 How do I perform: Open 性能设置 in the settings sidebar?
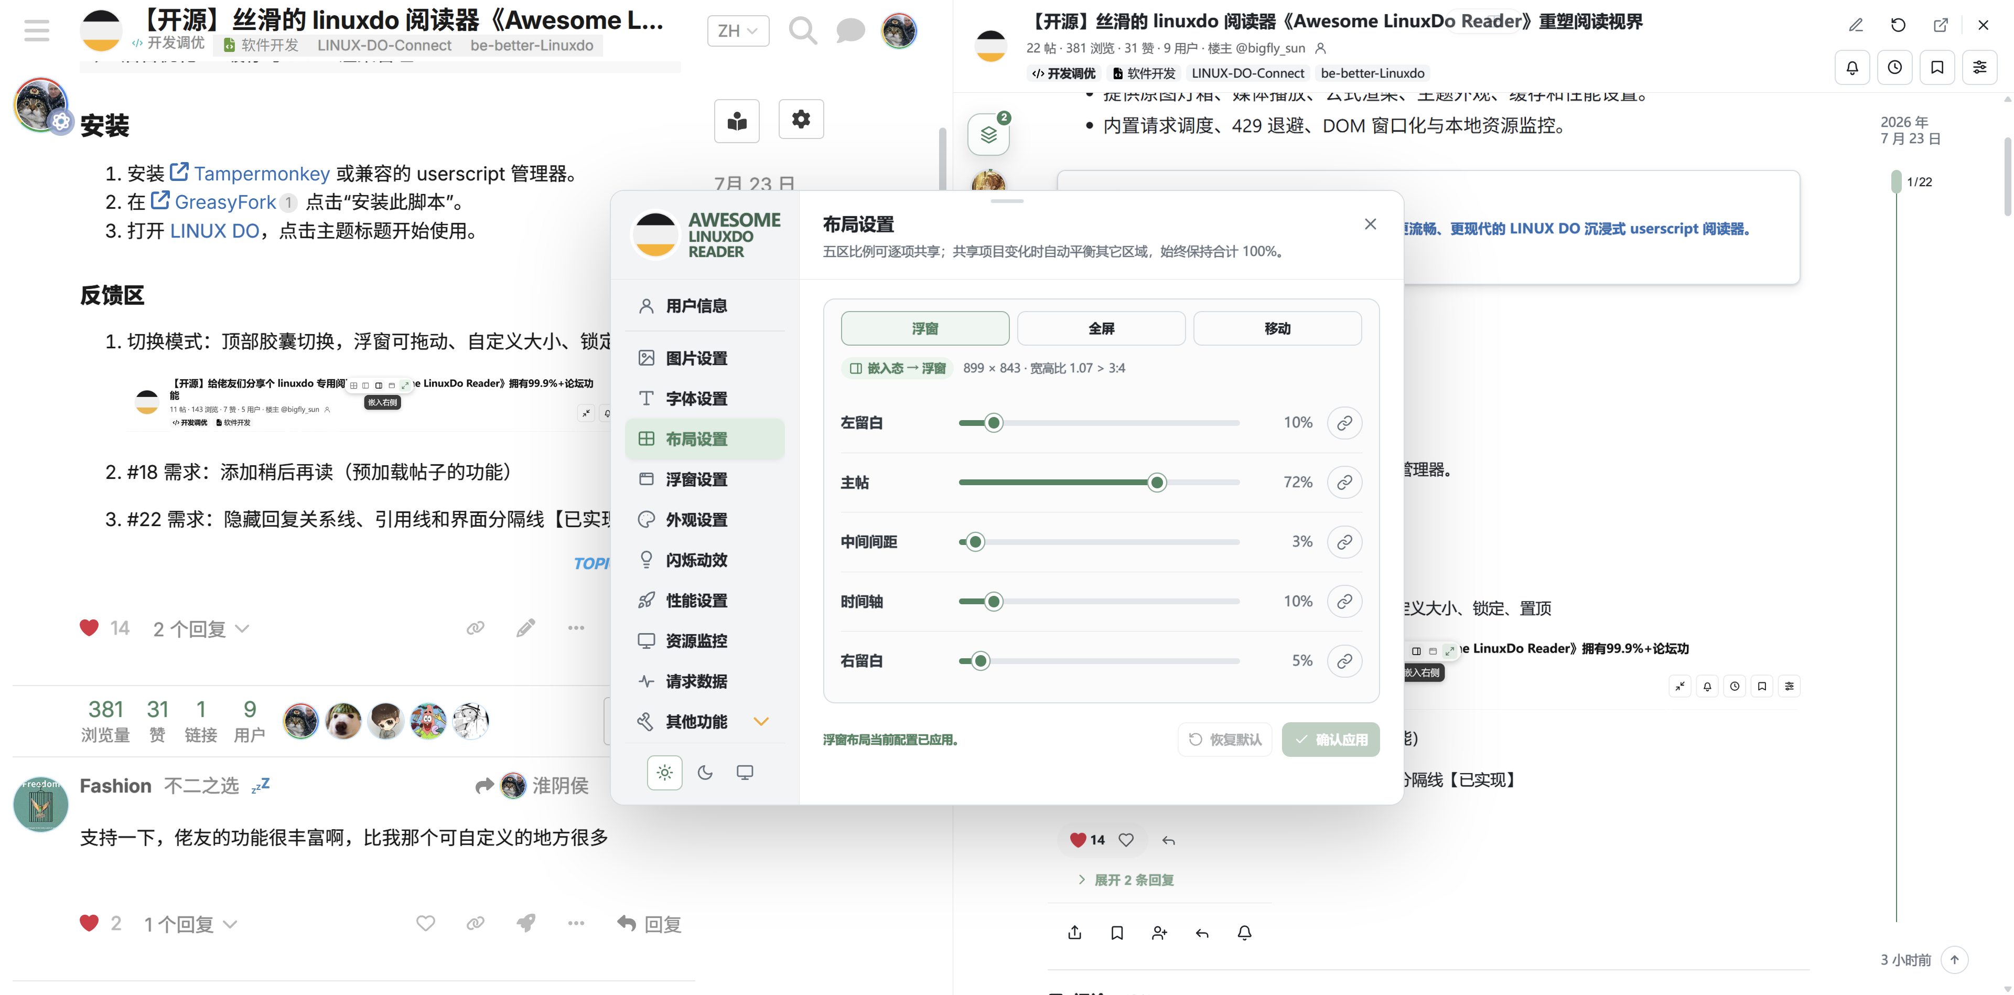click(704, 601)
